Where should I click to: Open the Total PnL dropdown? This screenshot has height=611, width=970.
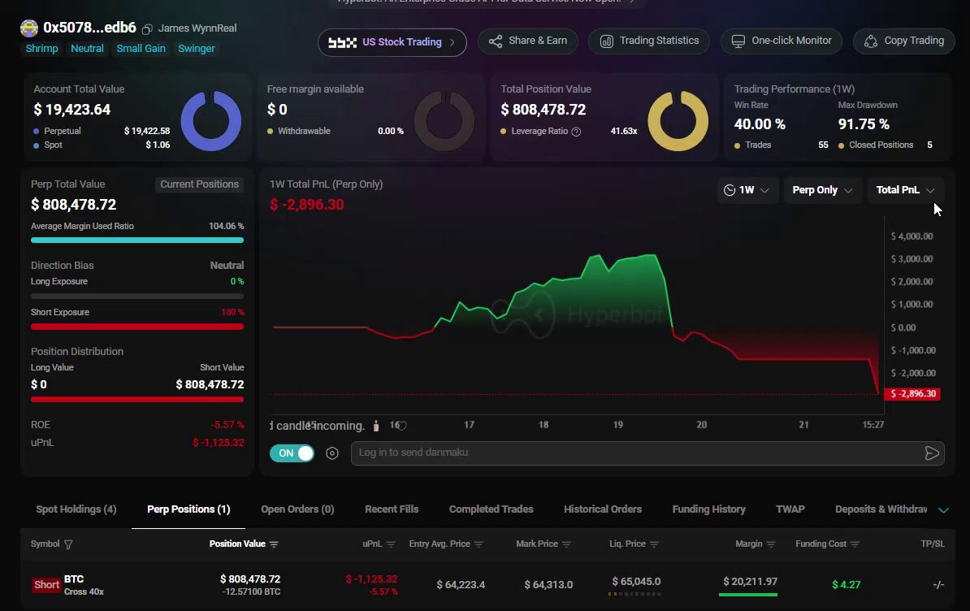[905, 190]
